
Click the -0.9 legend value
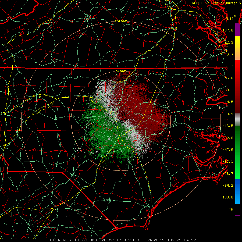pyautogui.click(x=229, y=114)
